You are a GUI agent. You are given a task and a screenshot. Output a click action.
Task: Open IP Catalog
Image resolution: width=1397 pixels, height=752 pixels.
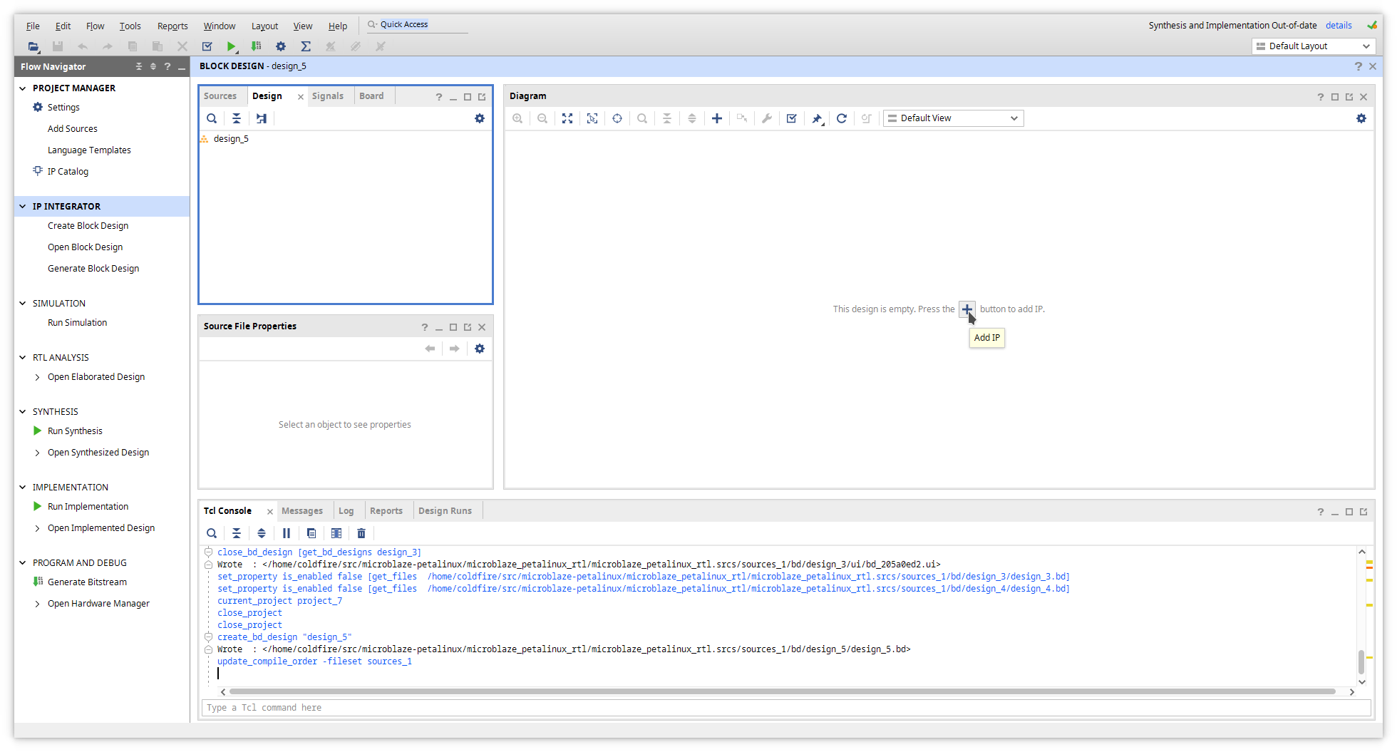coord(68,172)
